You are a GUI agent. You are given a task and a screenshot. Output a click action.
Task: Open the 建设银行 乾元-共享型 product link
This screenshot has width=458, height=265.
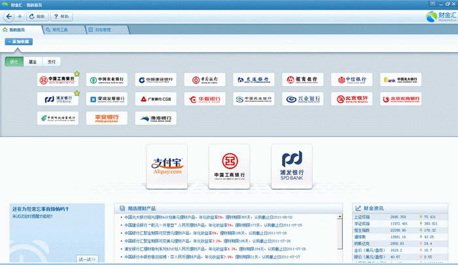coord(213,225)
